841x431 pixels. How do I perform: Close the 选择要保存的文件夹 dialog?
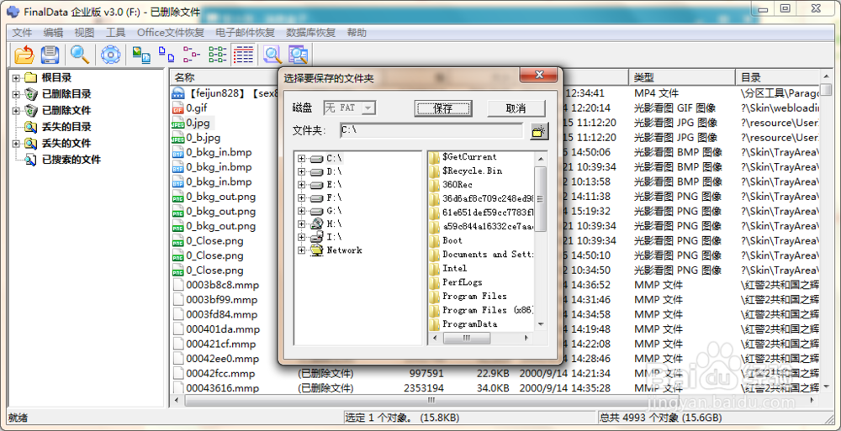click(x=540, y=75)
